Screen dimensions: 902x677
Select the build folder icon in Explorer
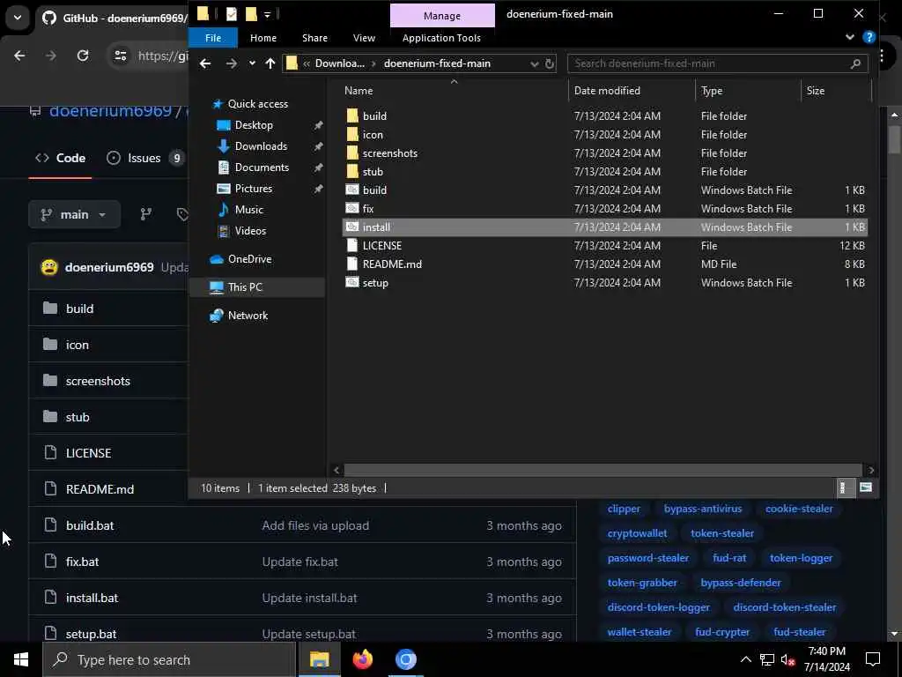[x=352, y=115]
